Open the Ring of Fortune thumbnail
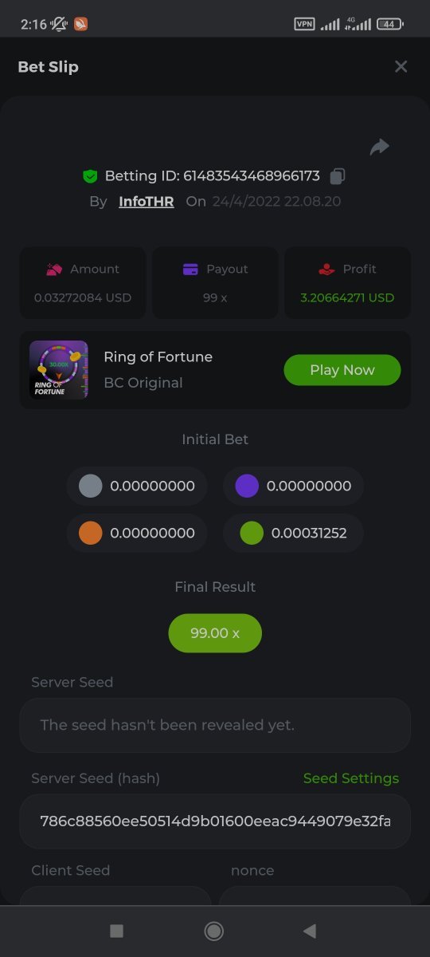430x957 pixels. click(59, 370)
